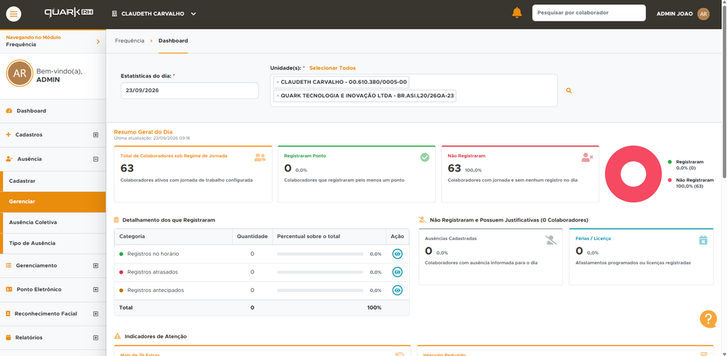Click the user-x icon on Não Registraram card
The height and width of the screenshot is (356, 727).
587,157
